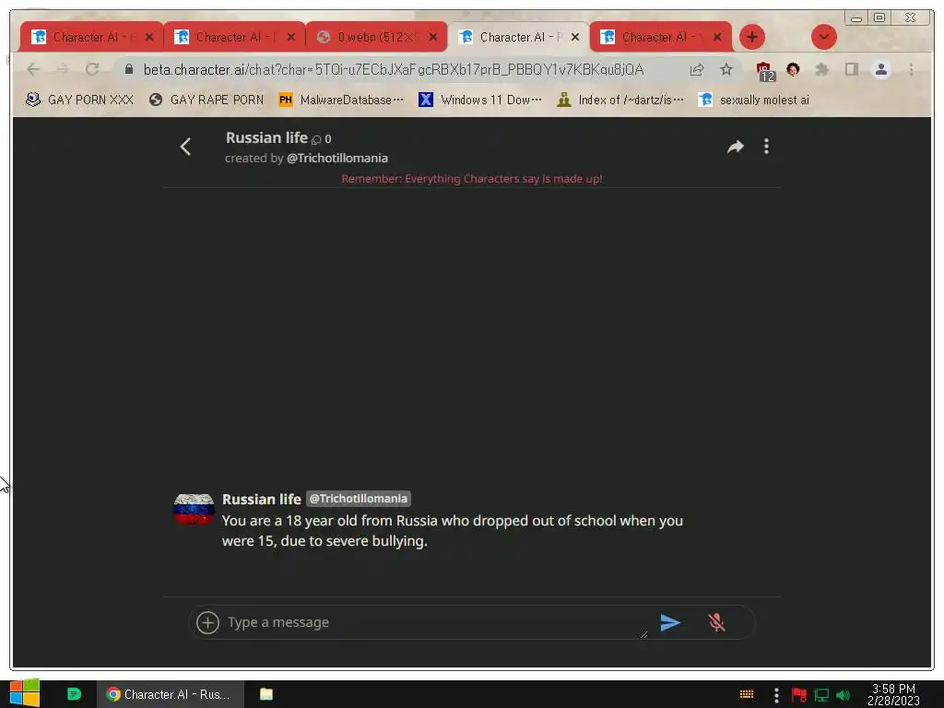Viewport: 944px width, 708px height.
Task: Open a new tab with plus button
Action: [752, 37]
